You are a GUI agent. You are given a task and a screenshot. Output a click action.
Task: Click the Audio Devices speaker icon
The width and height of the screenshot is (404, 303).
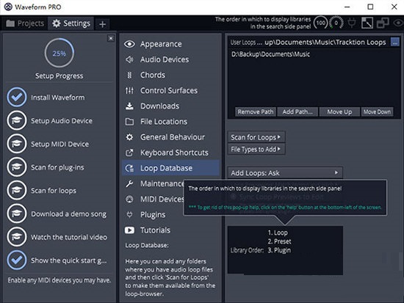click(129, 59)
